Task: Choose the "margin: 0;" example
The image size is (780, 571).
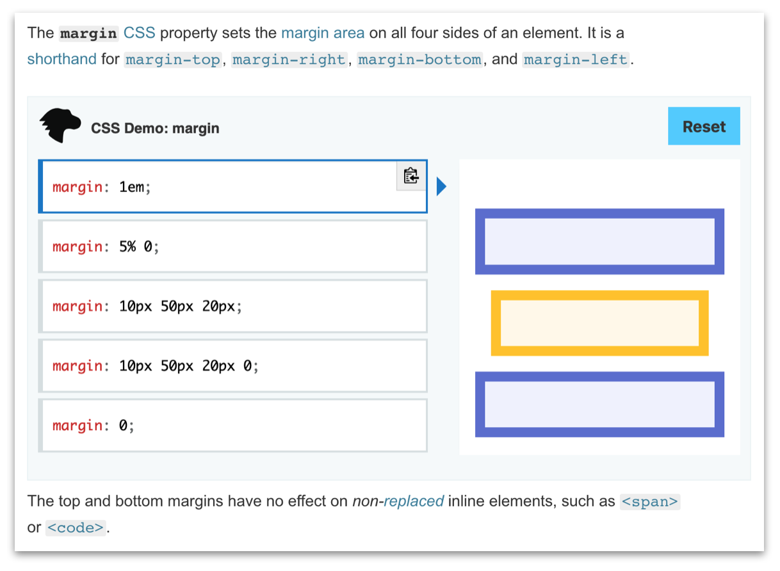Action: coord(233,426)
